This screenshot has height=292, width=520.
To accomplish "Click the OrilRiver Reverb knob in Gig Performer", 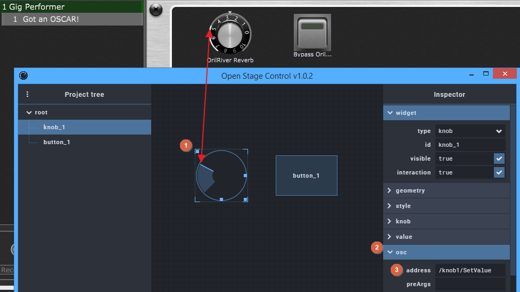I will [x=230, y=34].
